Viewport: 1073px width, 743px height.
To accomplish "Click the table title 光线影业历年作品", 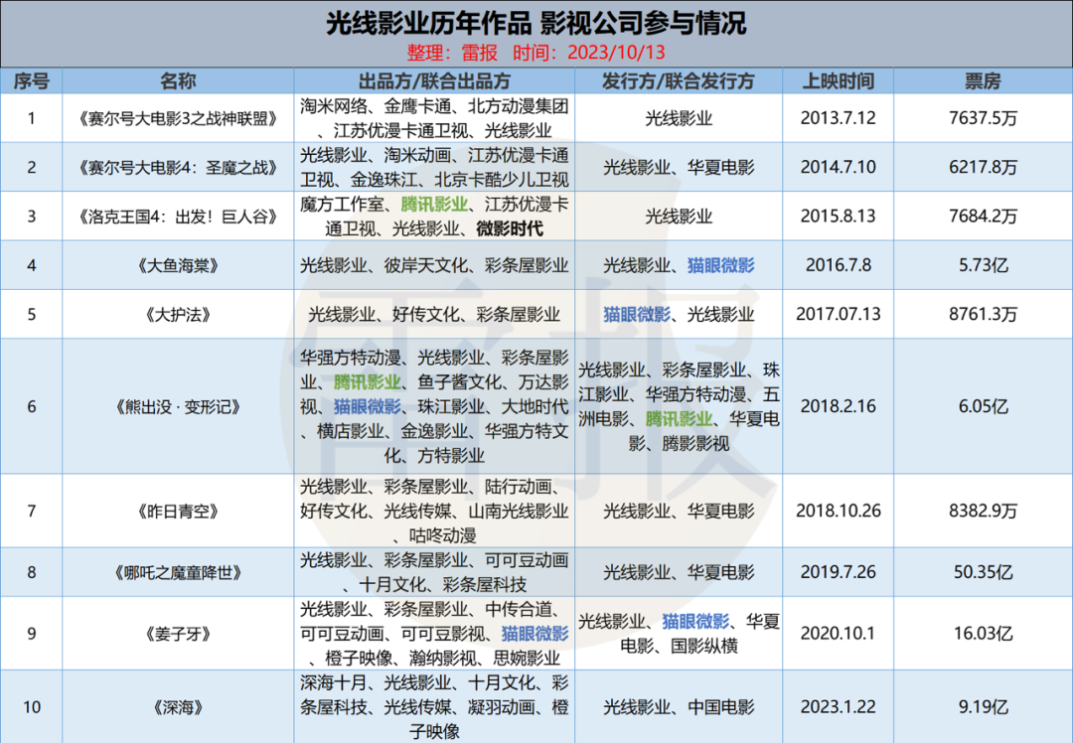I will (x=435, y=23).
